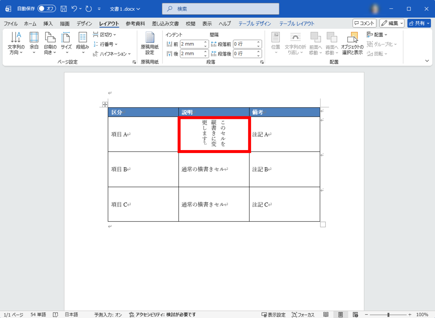Switch to the テーブル デザイン tab
Viewport: 435px width, 318px height.
coord(255,23)
